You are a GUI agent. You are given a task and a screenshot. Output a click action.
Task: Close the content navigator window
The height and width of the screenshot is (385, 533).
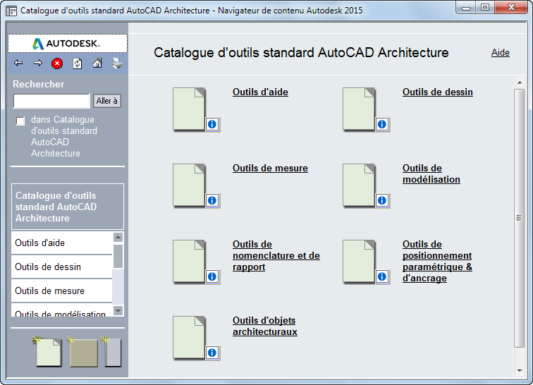click(512, 8)
